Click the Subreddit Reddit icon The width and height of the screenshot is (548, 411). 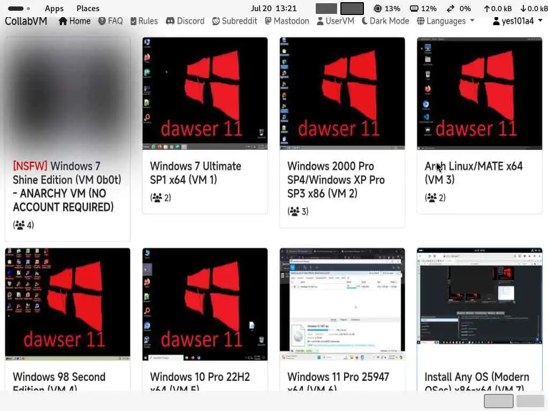pyautogui.click(x=216, y=21)
